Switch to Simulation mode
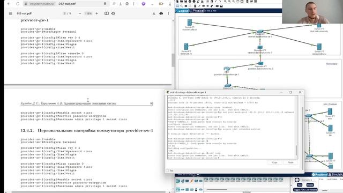The image size is (343, 193). 336,174
